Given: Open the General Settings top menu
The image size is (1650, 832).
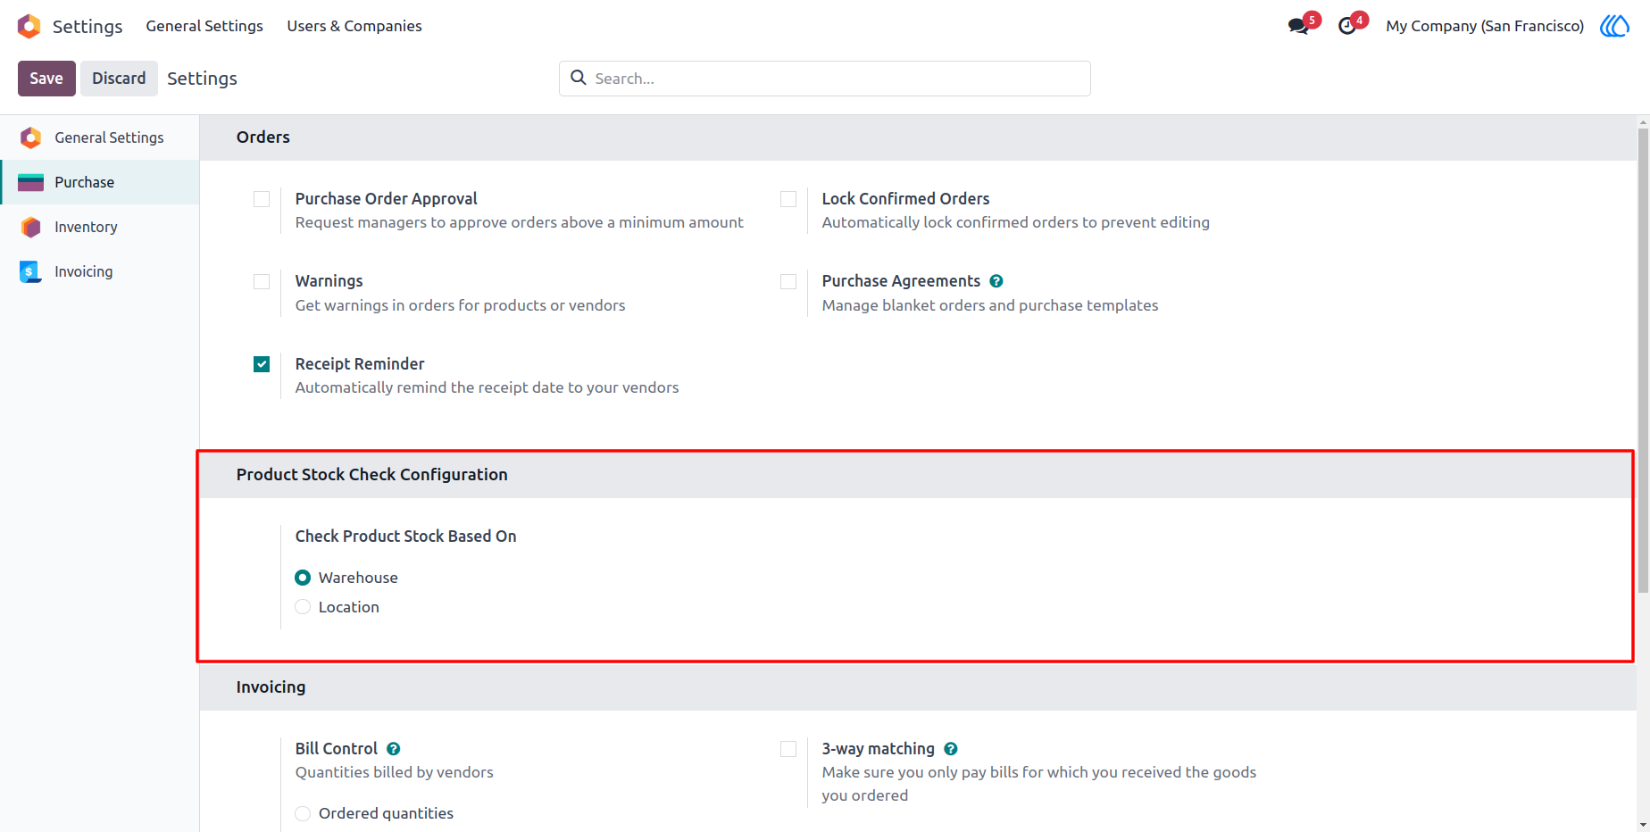Looking at the screenshot, I should (x=204, y=26).
